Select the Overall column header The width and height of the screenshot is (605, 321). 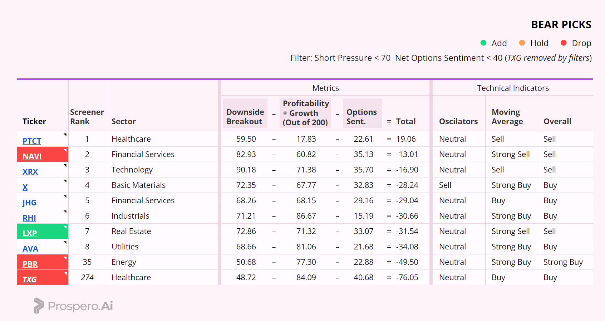click(557, 121)
